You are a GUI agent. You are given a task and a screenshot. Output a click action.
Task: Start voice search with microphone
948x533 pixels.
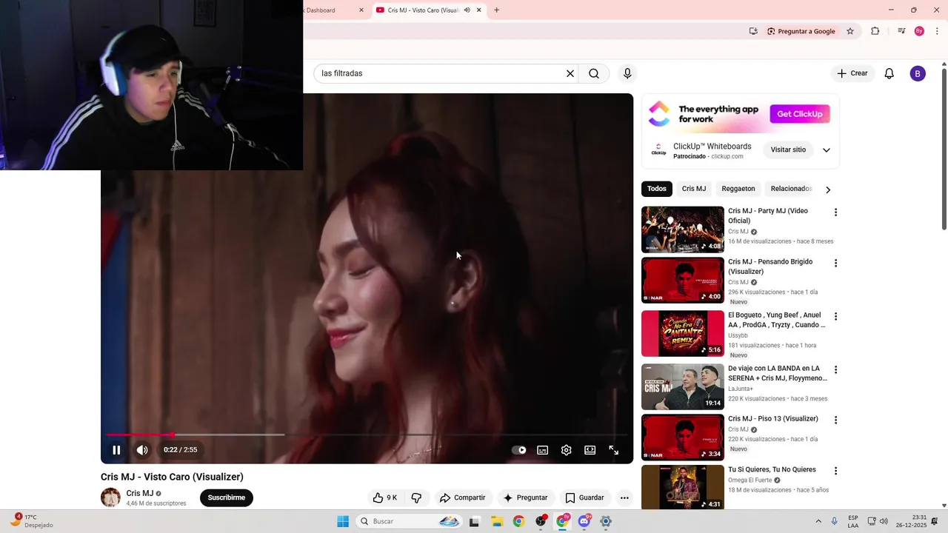(627, 73)
